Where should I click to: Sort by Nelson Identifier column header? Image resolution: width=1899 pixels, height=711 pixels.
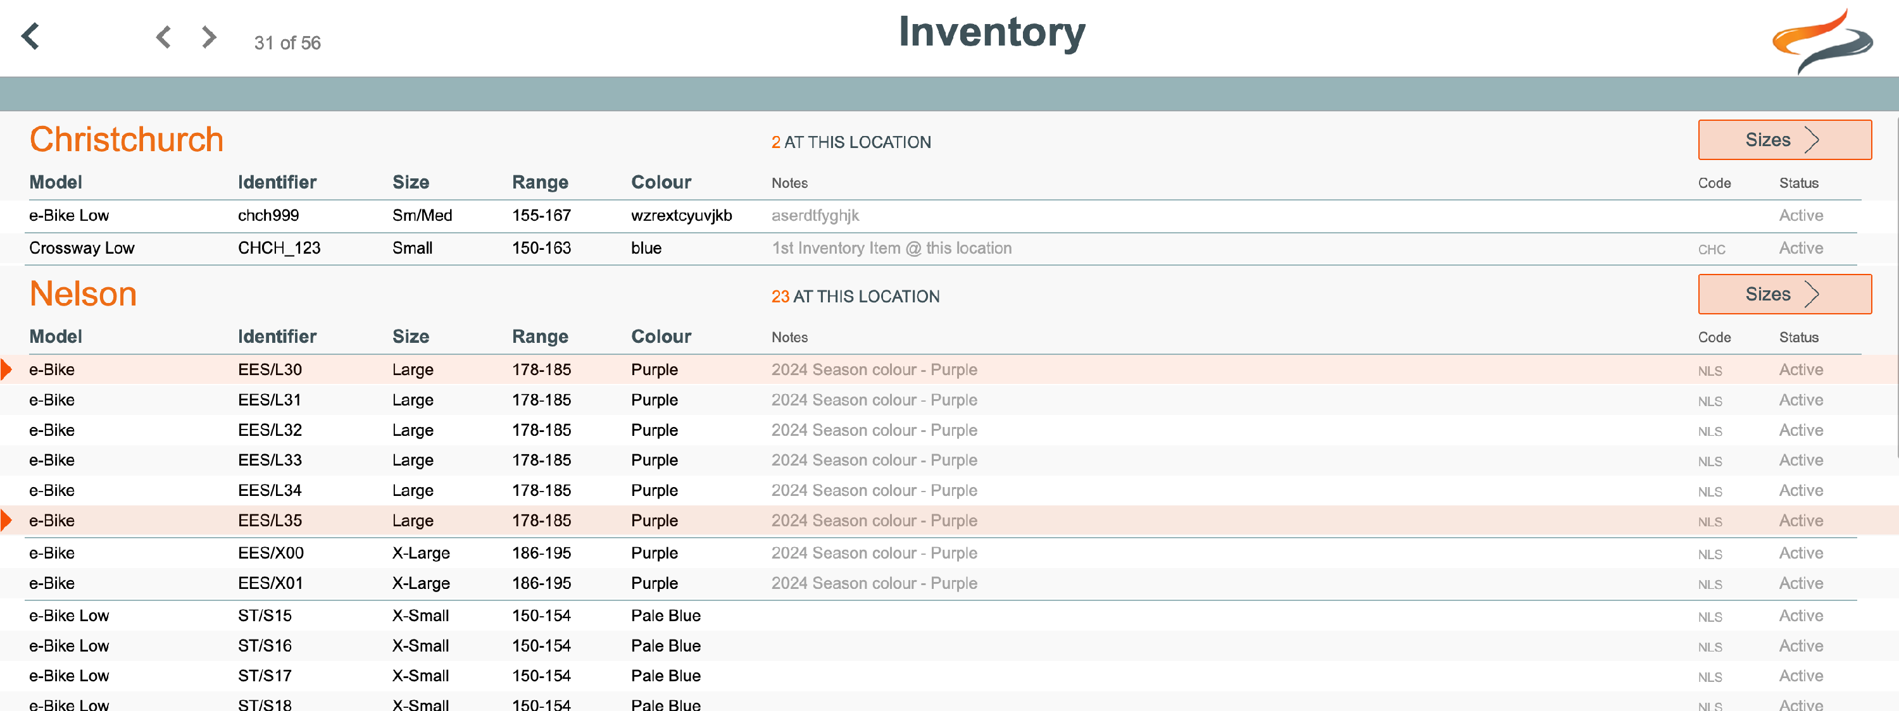tap(277, 337)
